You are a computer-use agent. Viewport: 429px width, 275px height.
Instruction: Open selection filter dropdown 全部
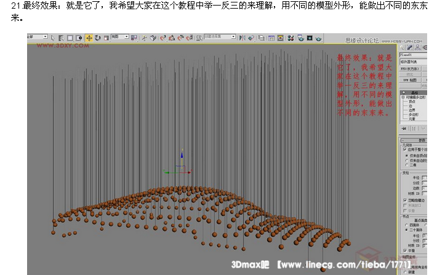pos(38,36)
